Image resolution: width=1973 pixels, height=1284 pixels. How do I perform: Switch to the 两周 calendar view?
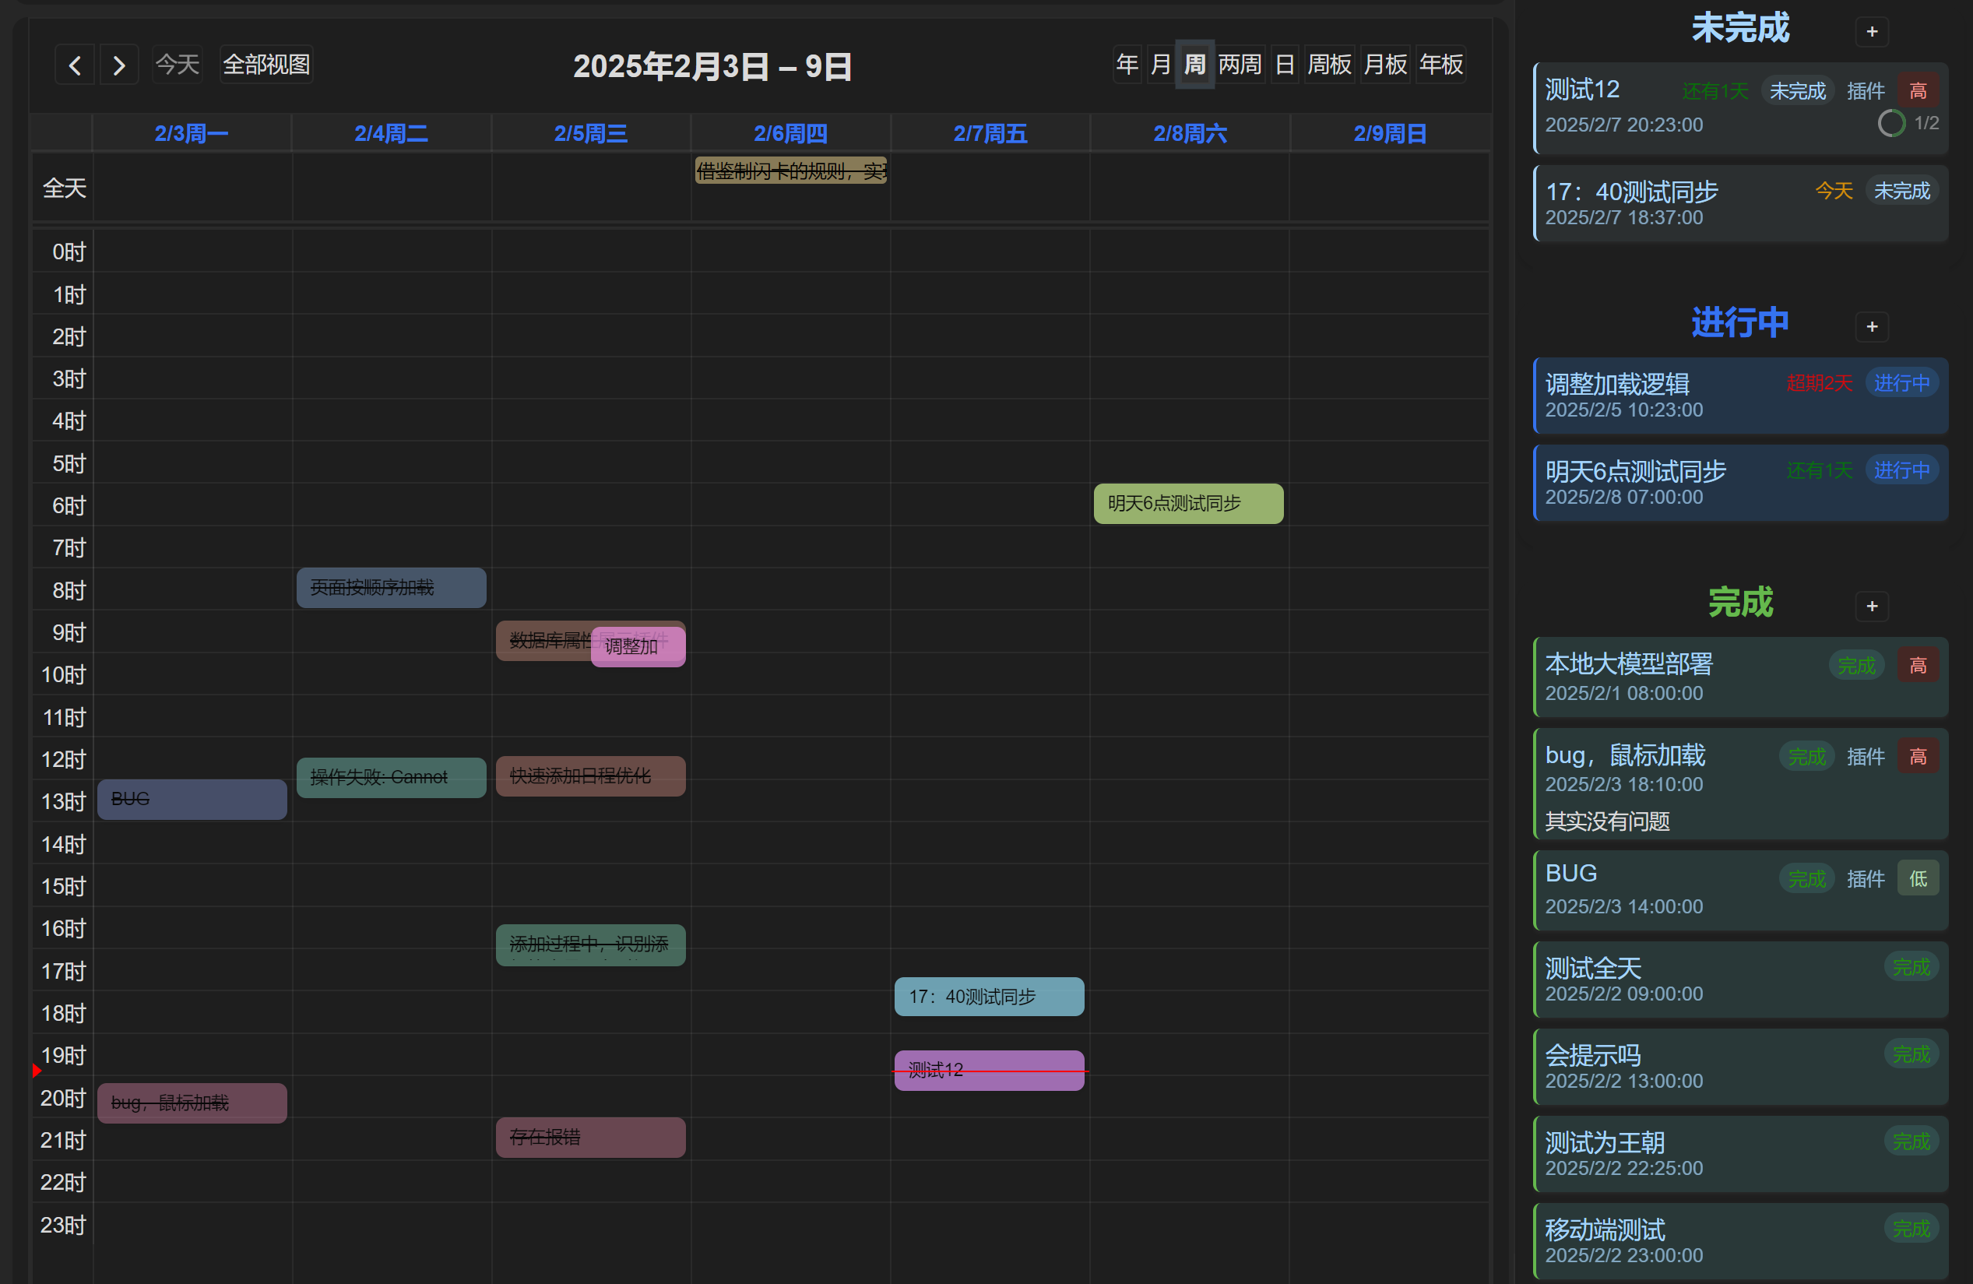click(x=1240, y=65)
